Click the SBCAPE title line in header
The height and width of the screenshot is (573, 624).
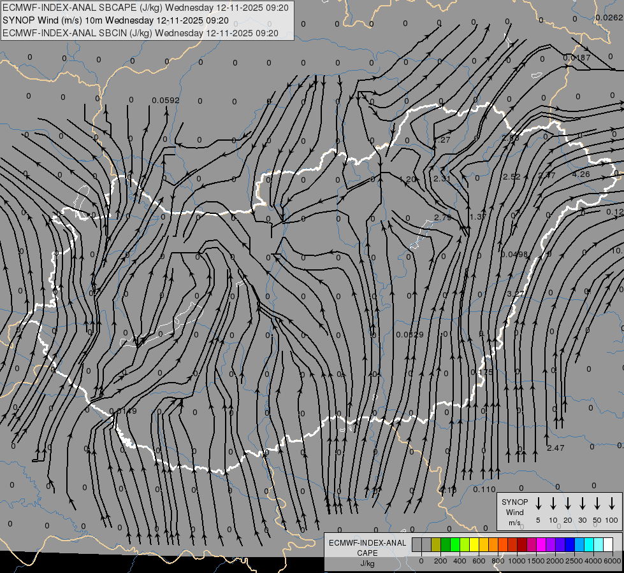click(145, 8)
